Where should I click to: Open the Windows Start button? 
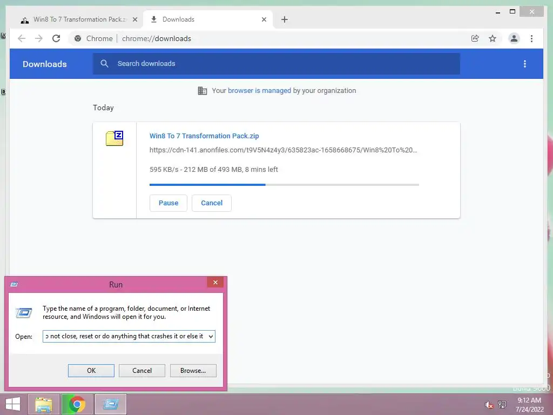coord(13,404)
